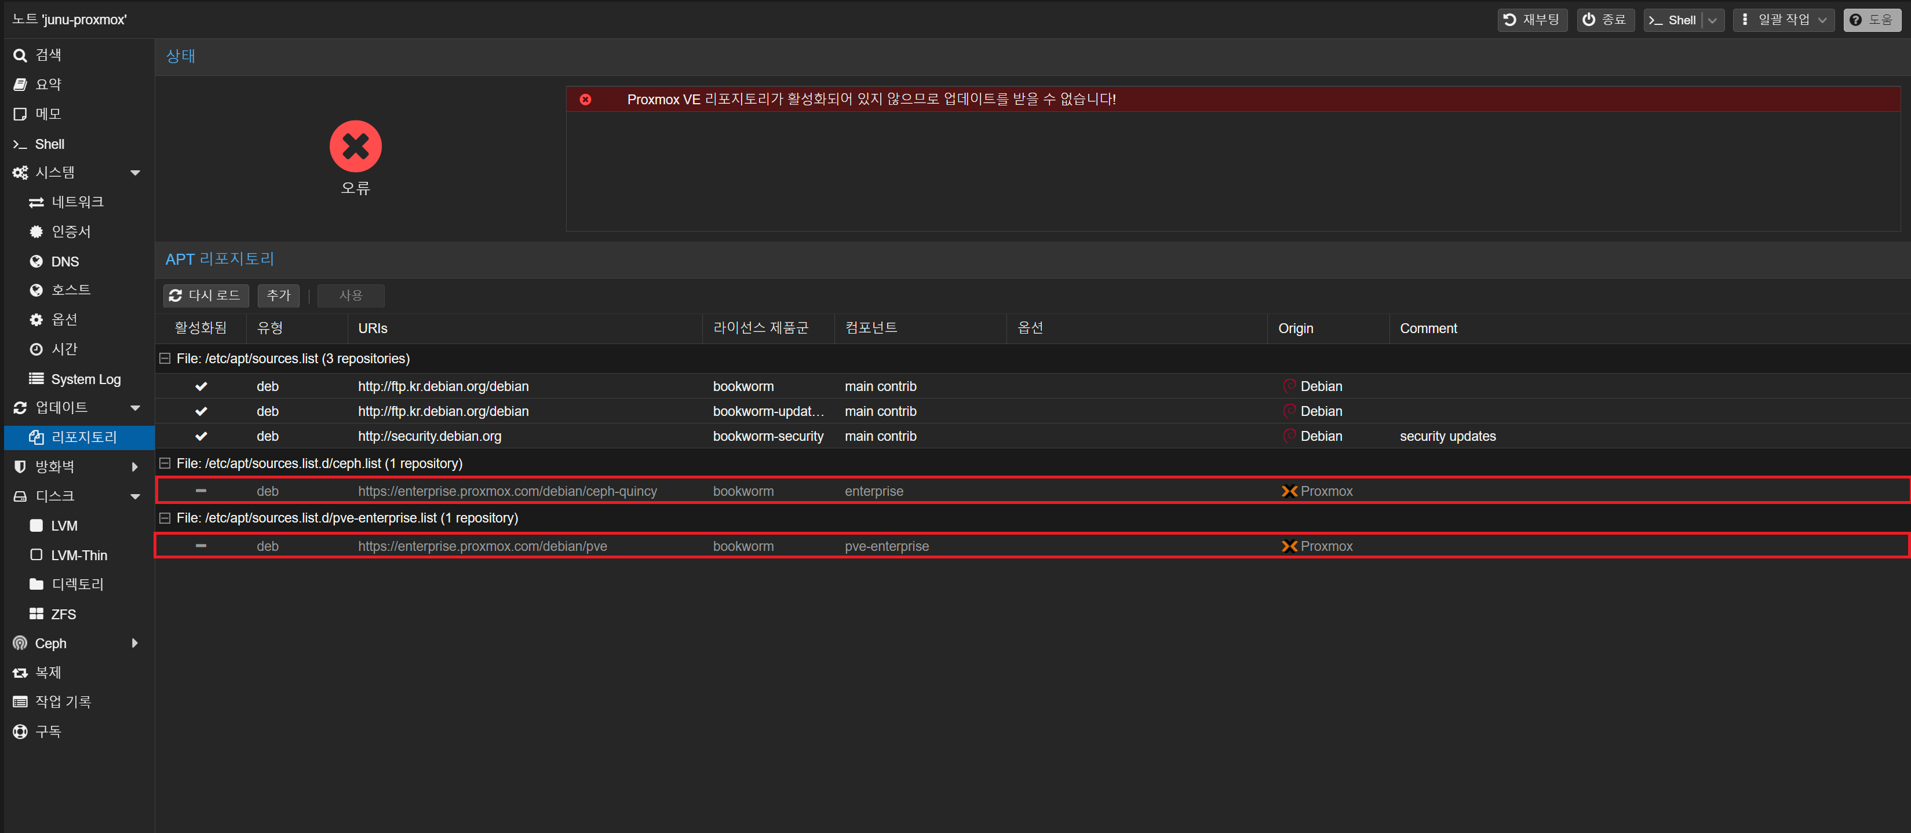
Task: Click the disabled dash for pve-enterprise repository
Action: tap(201, 546)
